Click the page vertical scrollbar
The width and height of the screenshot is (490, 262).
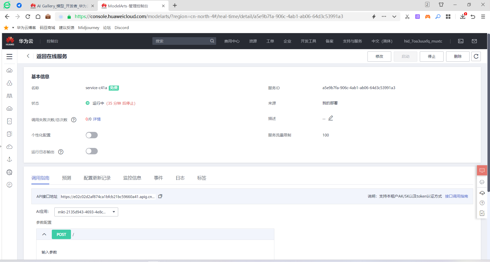tap(488, 113)
